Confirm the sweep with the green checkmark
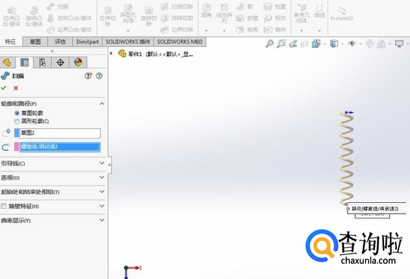This screenshot has height=279, width=410. coord(4,88)
